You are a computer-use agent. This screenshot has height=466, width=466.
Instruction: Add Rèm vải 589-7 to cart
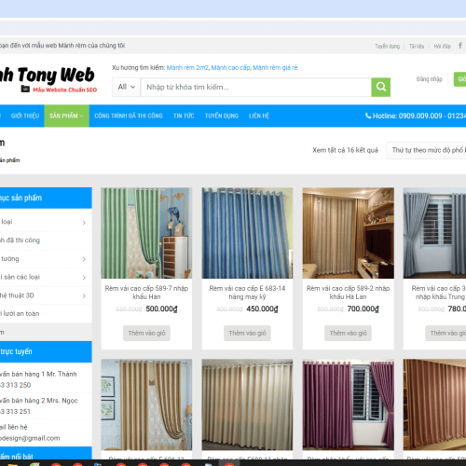click(x=146, y=333)
